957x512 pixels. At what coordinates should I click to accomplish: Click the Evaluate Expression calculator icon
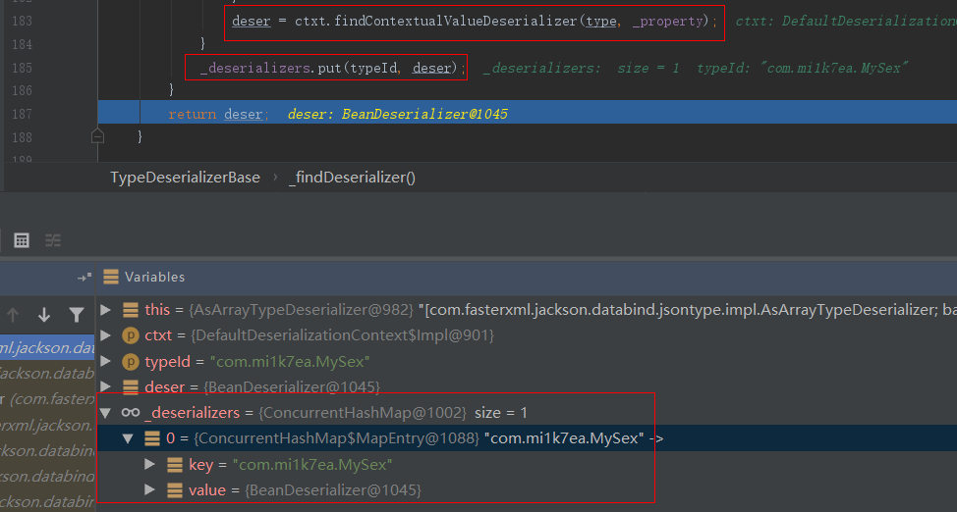tap(22, 240)
